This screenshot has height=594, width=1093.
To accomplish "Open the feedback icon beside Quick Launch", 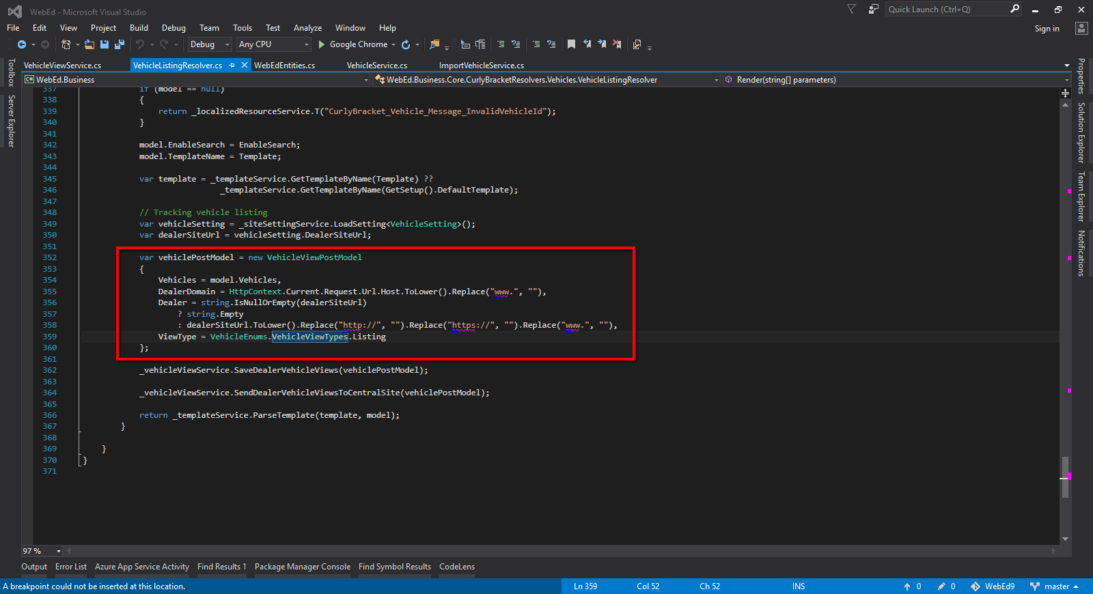I will pyautogui.click(x=873, y=10).
